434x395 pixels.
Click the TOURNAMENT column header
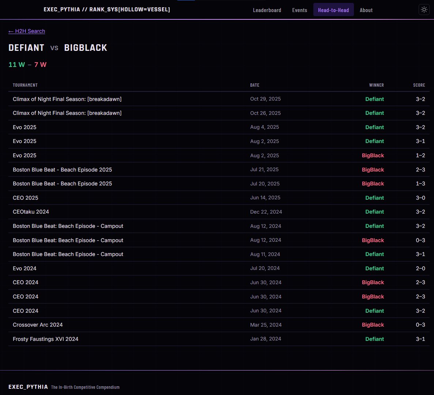pyautogui.click(x=25, y=85)
